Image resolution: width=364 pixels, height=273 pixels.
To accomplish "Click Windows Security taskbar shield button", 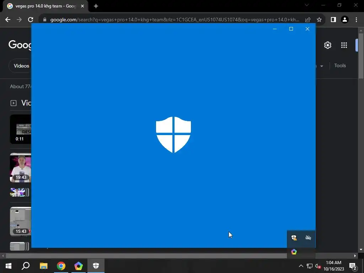I will [96, 266].
